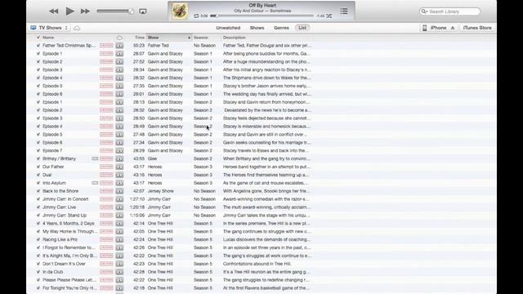Click the Description column header
Screen dimensions: 523x294
235,38
